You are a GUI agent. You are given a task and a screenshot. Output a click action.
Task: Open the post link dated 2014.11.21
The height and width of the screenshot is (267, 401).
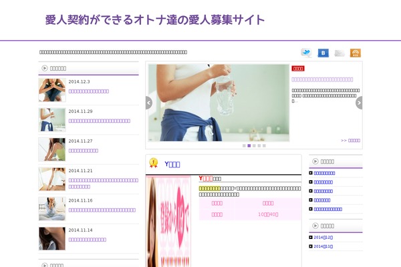coord(104,184)
